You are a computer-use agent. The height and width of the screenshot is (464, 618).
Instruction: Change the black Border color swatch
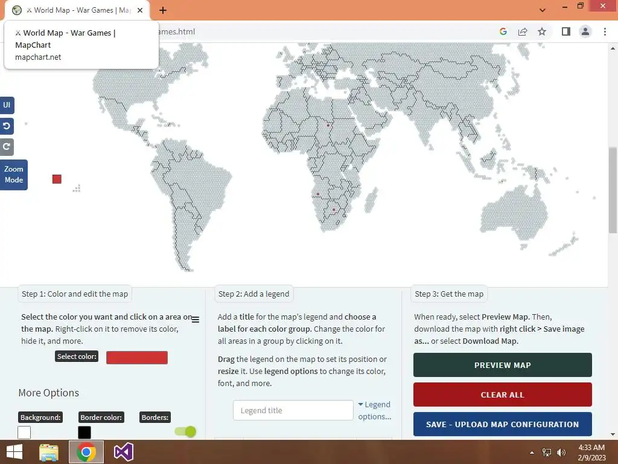tap(84, 433)
